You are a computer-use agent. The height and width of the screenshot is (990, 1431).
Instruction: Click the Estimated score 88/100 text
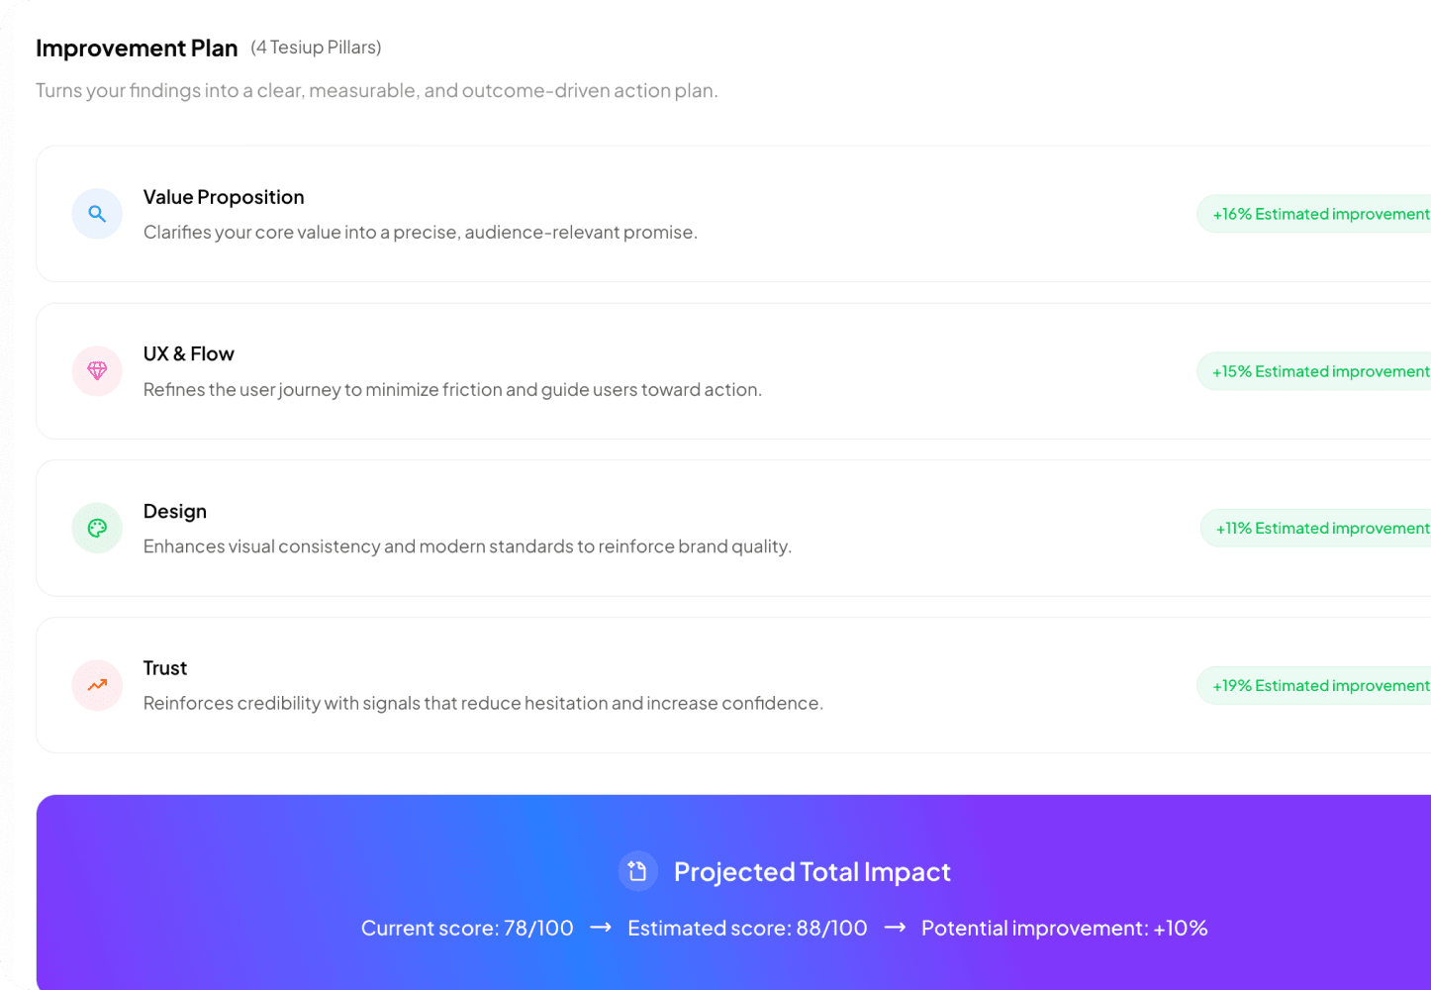click(747, 928)
